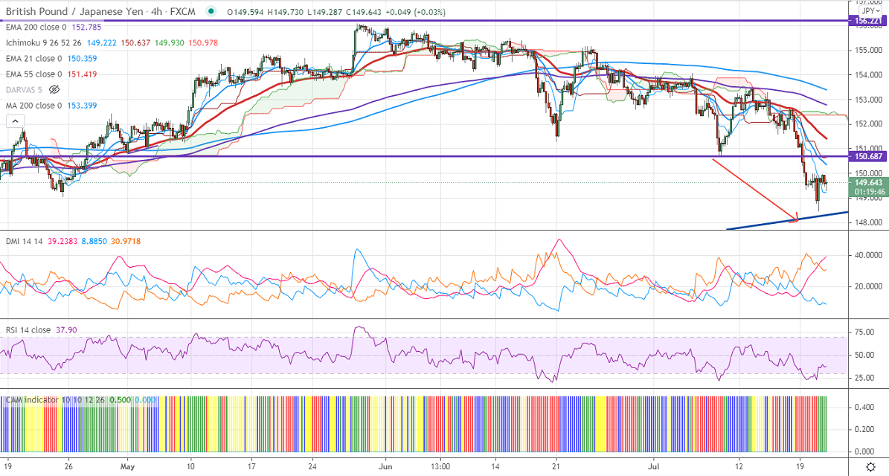This screenshot has height=476, width=889.
Task: Click EMA 21 value 150.359
Action: [83, 58]
